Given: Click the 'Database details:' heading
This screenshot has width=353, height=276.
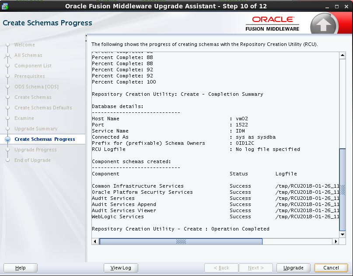Looking at the screenshot, I should (118, 106).
